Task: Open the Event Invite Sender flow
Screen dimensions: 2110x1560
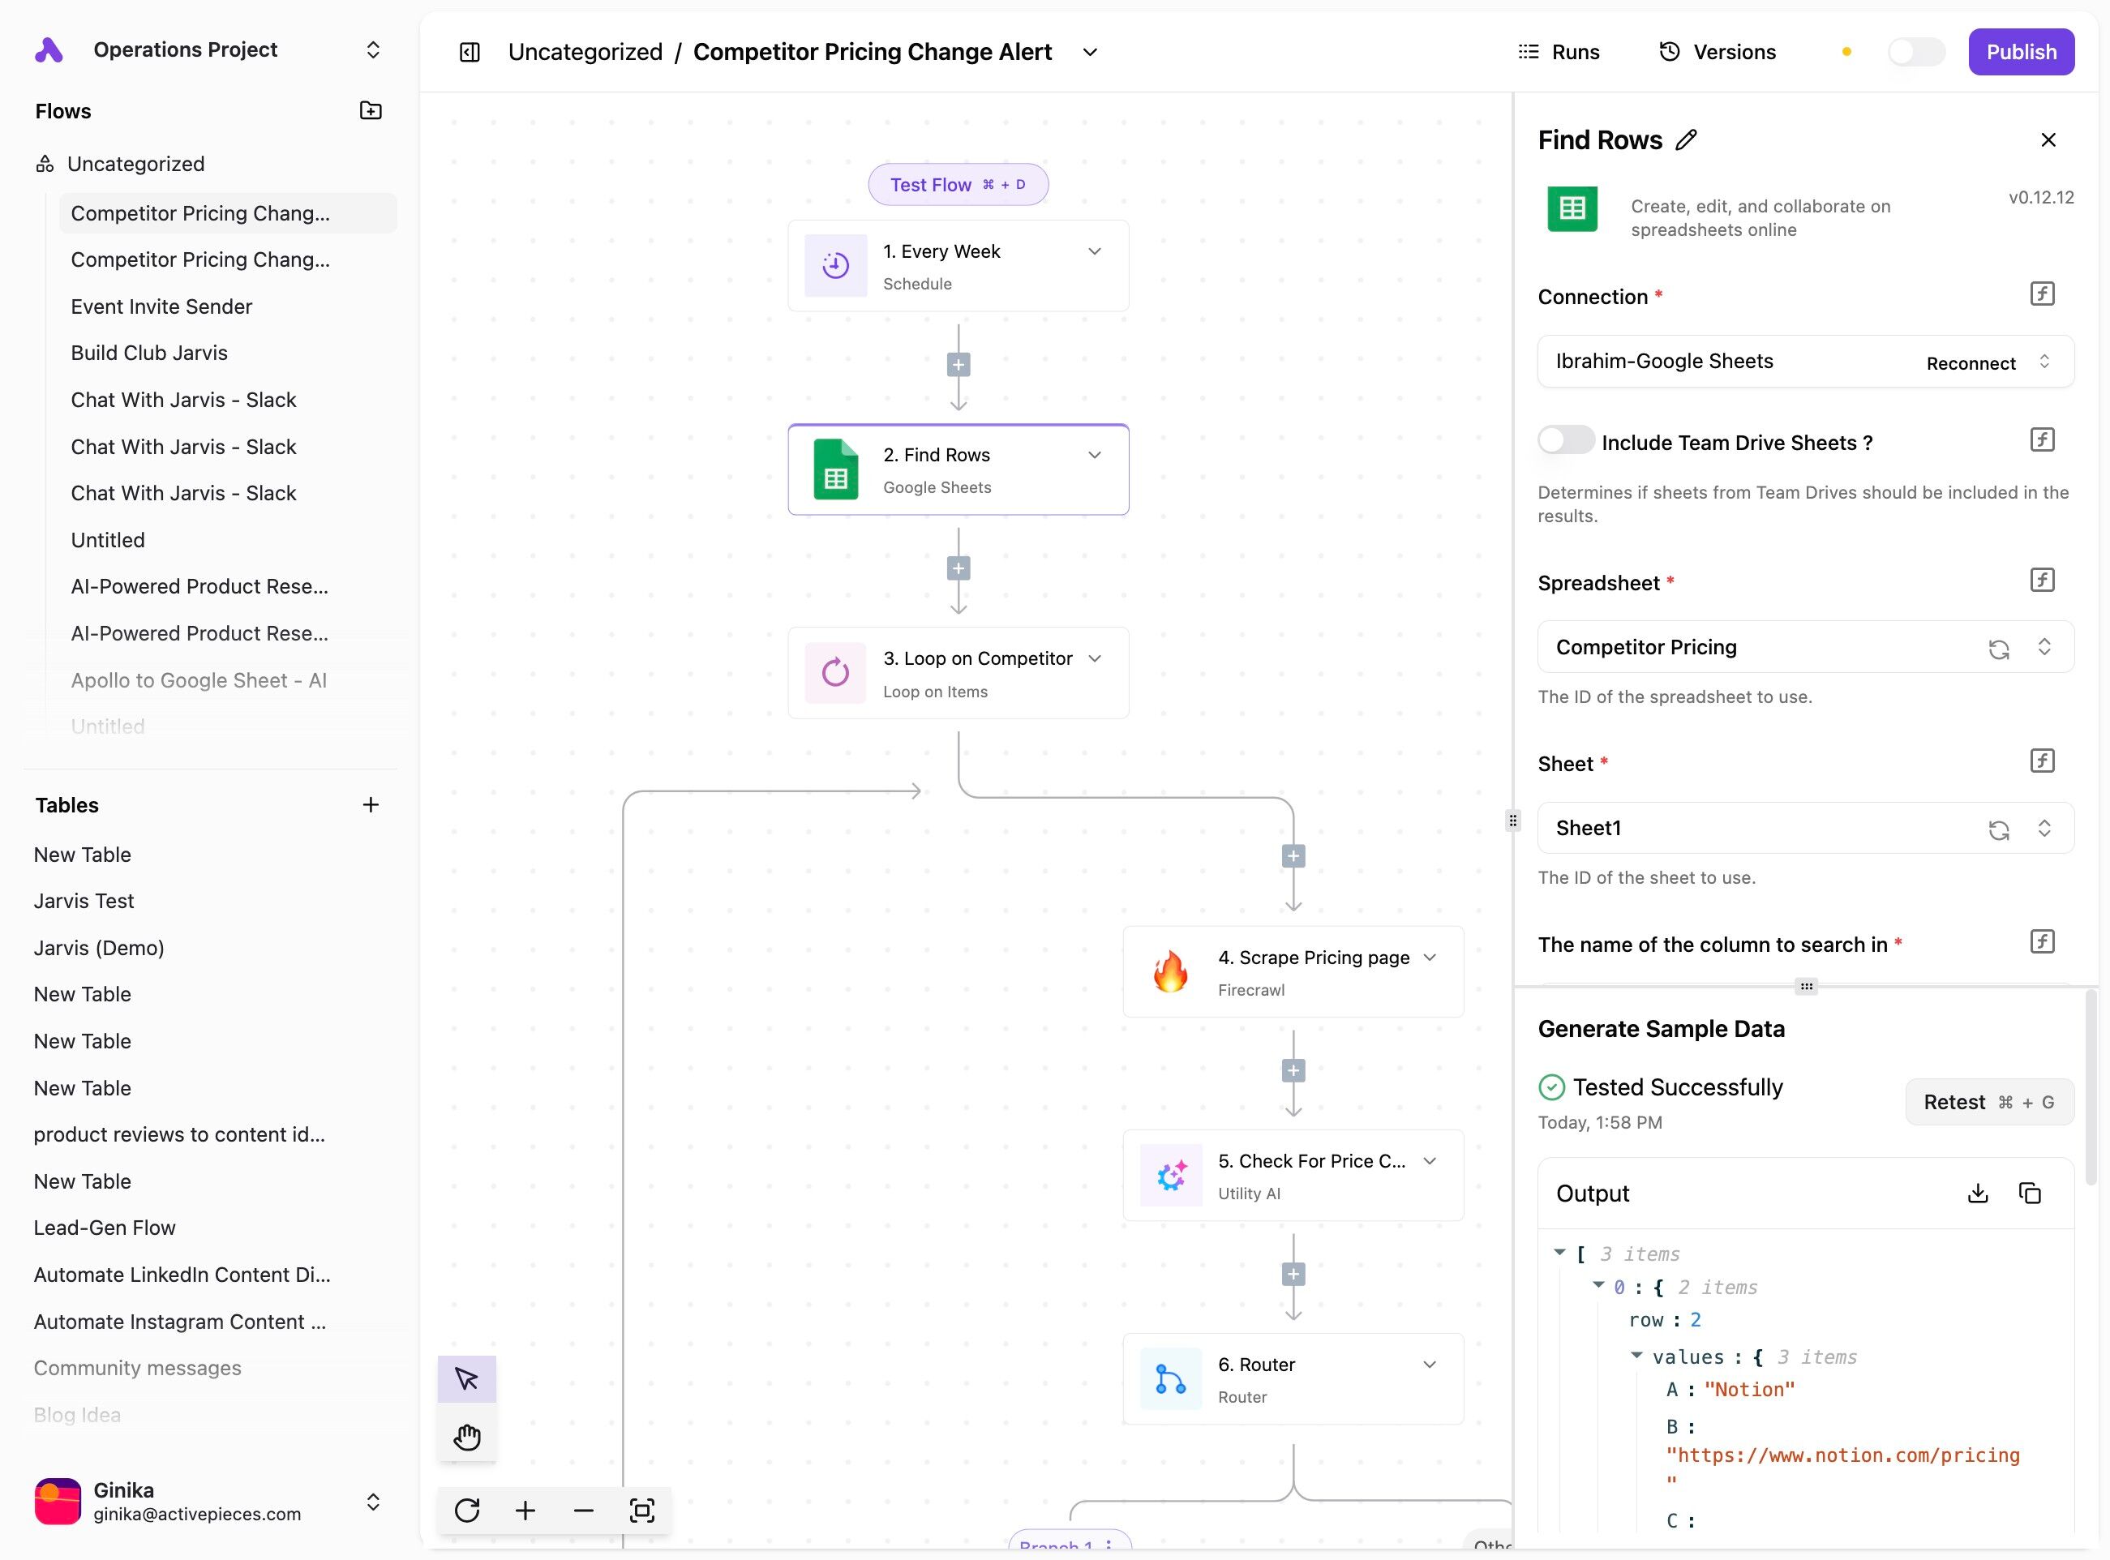Action: coord(161,307)
